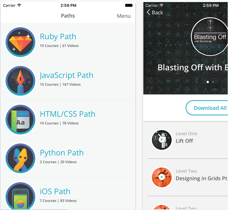This screenshot has width=228, height=210.
Task: Open the Ruby Path title link
Action: click(x=58, y=36)
